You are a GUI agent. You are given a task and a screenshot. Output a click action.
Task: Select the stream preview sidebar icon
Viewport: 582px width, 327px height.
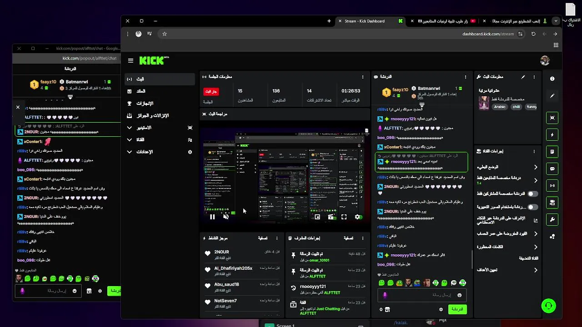click(552, 118)
